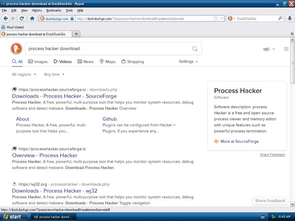Click the keyboard icon in system tray
295x221 pixels.
coord(263,217)
